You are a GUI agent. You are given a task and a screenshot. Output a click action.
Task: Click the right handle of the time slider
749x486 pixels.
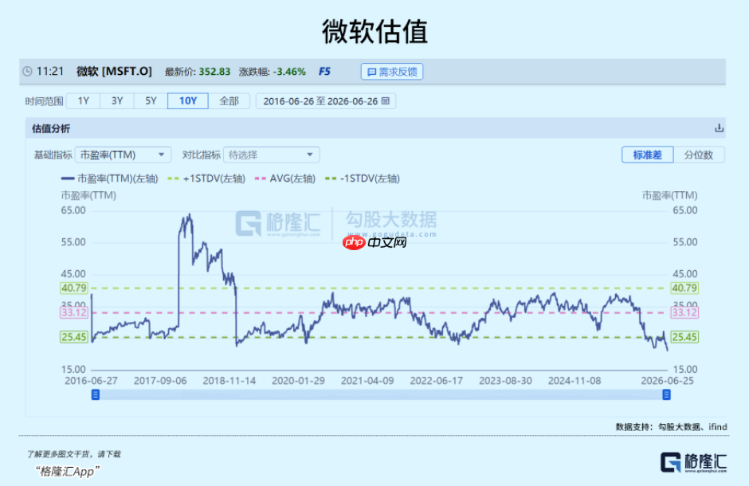666,394
